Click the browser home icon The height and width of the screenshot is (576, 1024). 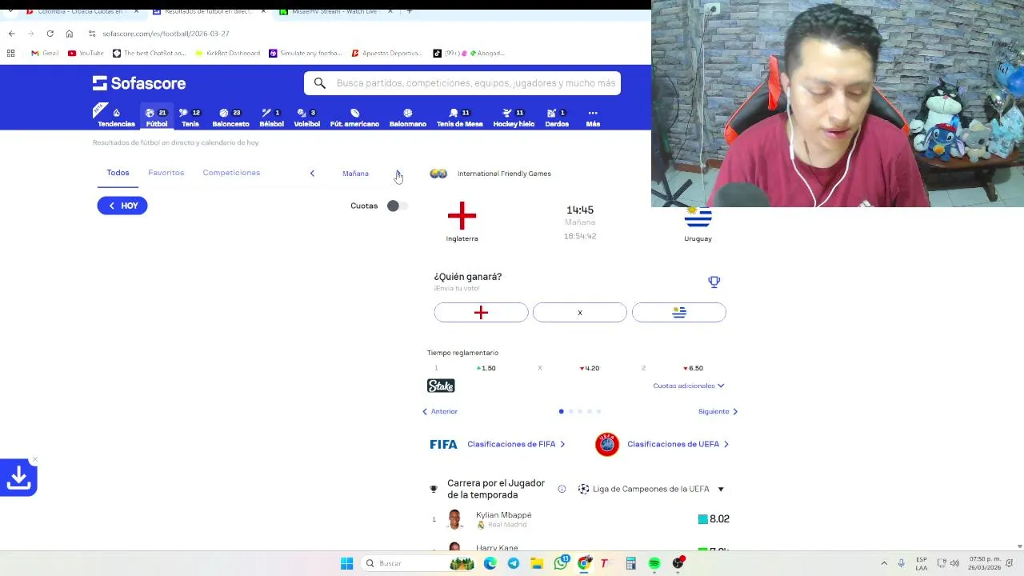tap(70, 34)
